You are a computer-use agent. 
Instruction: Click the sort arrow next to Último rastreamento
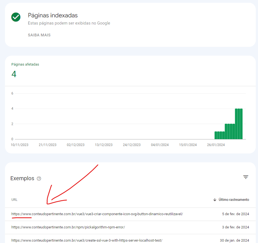(215, 199)
